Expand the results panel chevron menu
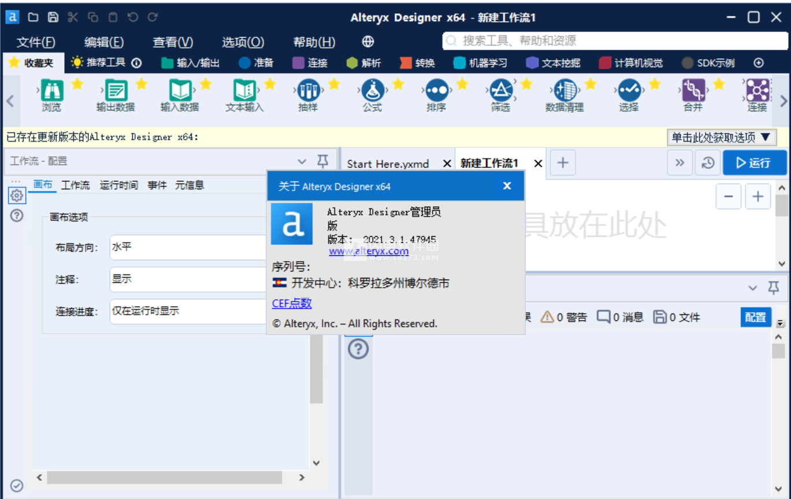Screen dimensions: 791x499 pos(753,288)
